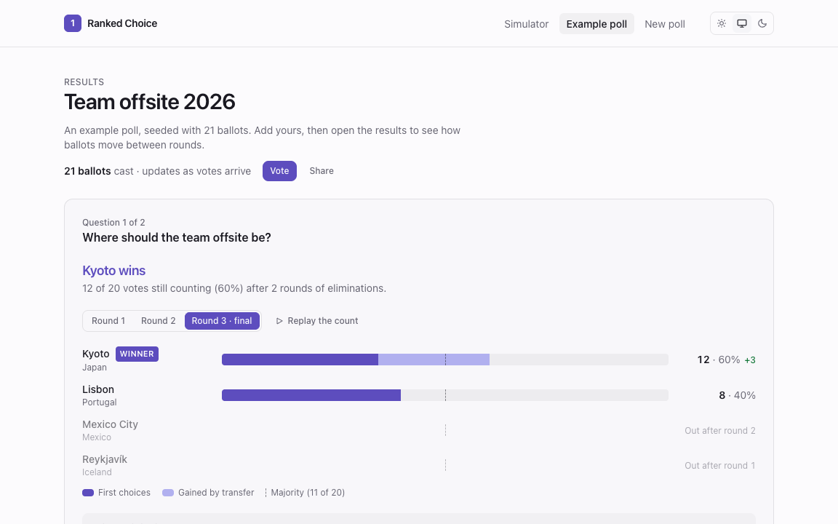
Task: Click the Lisbon candidate name
Action: pyautogui.click(x=97, y=389)
